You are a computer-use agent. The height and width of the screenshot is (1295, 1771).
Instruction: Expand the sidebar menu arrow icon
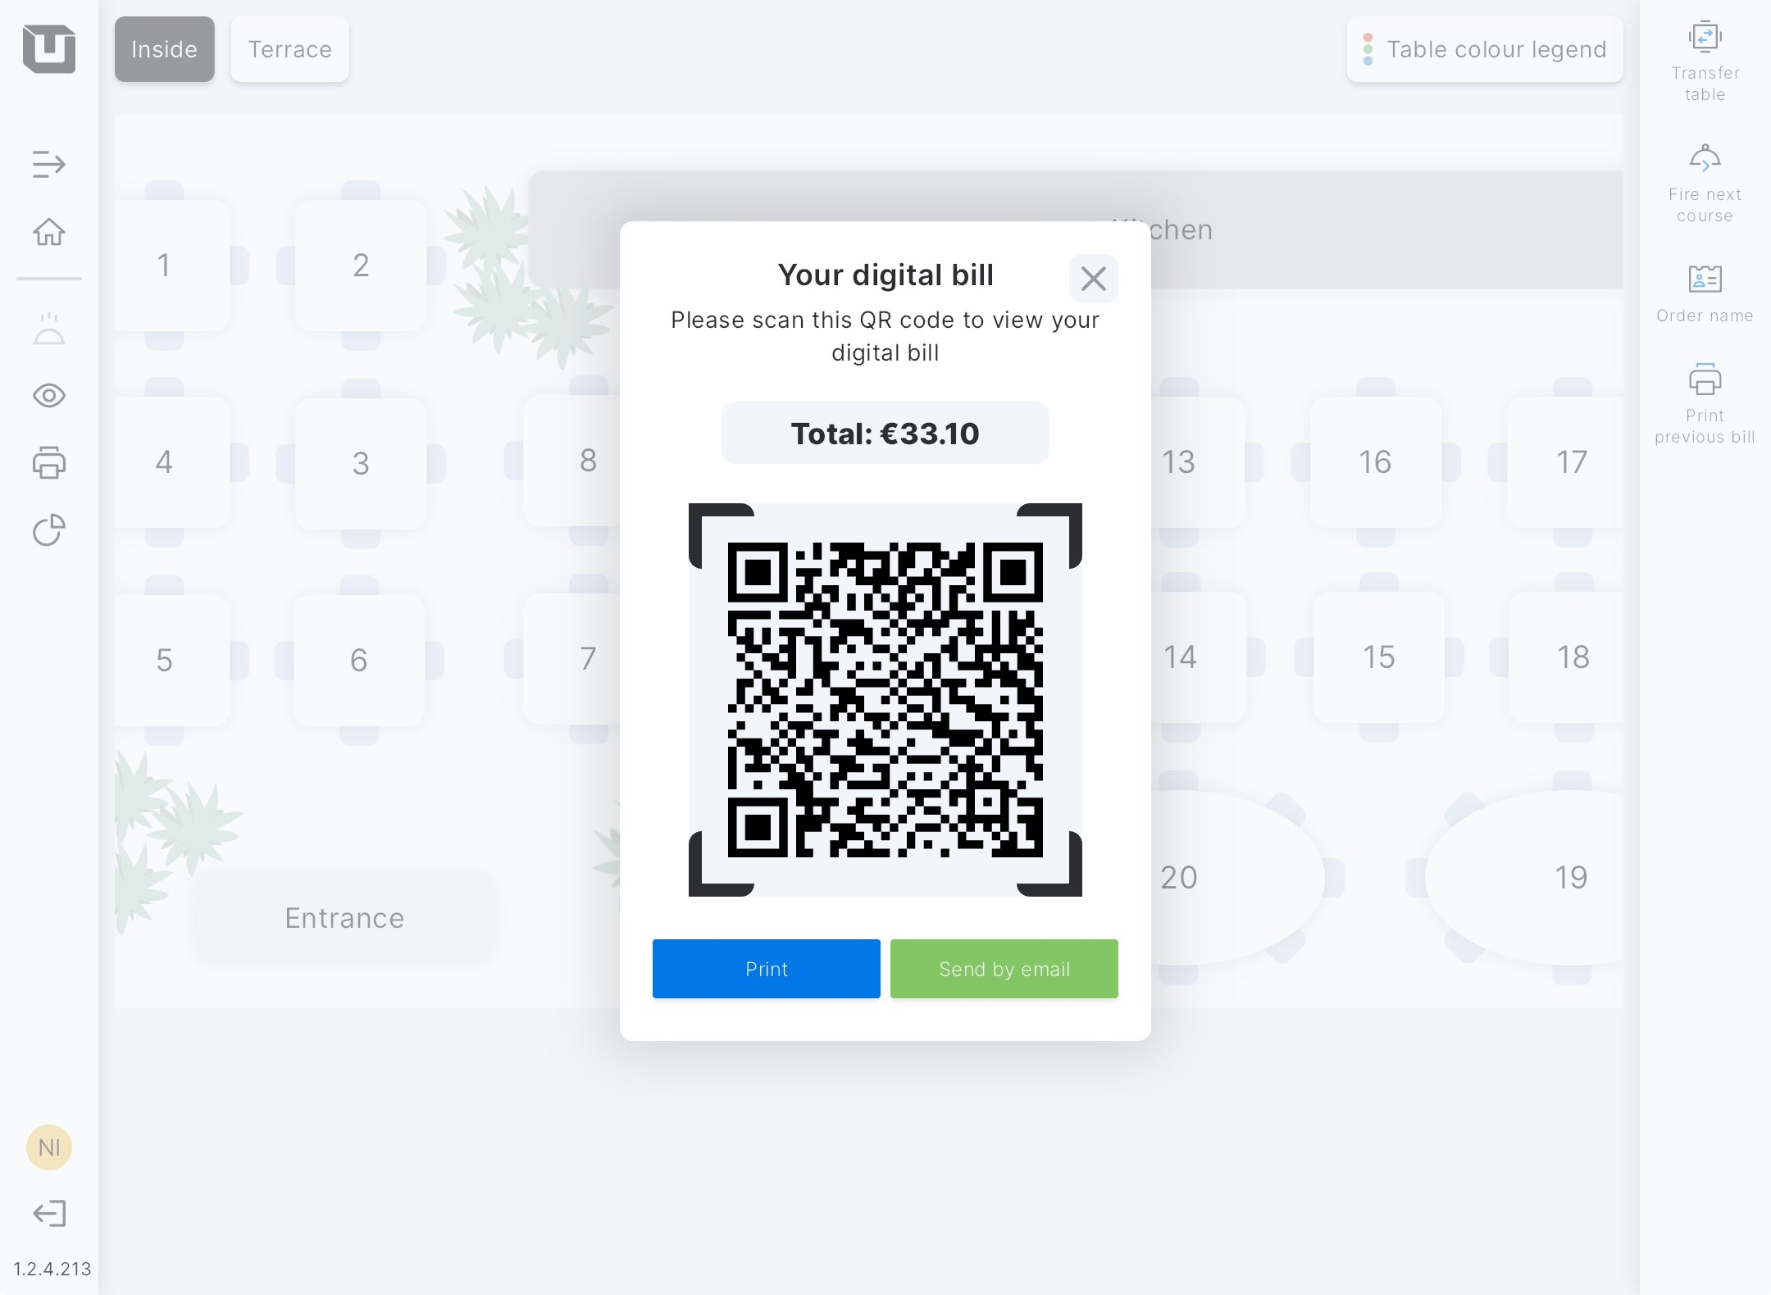point(49,164)
